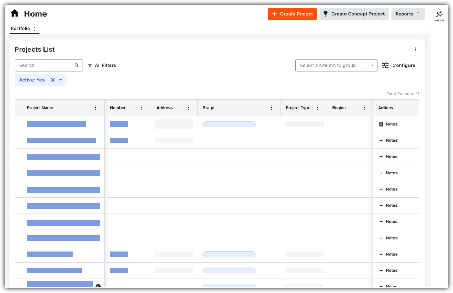
Task: Click the Create Project button
Action: tap(292, 14)
